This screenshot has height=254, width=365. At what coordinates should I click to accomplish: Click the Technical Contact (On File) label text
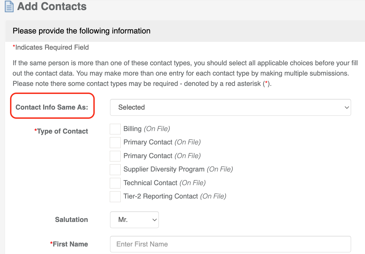coord(164,183)
